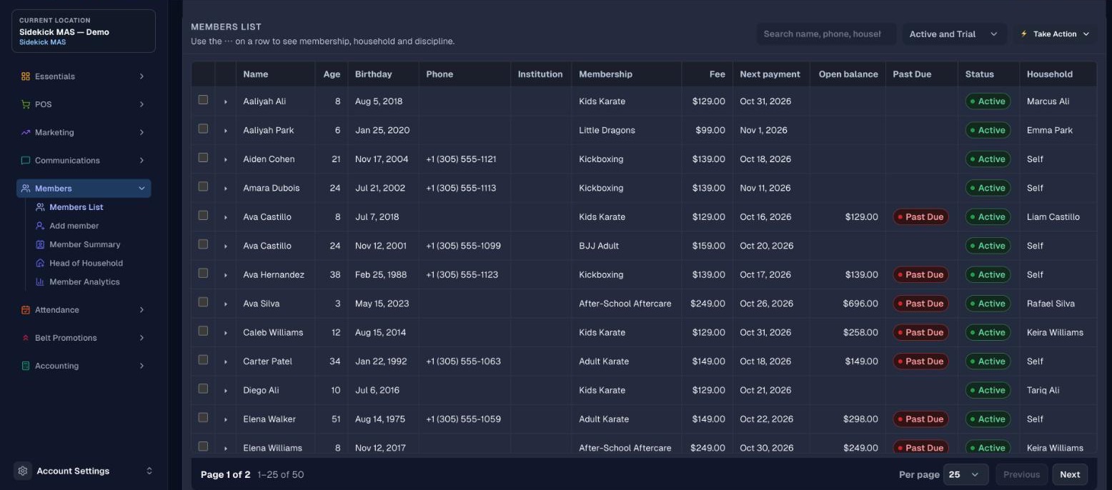Click the open balance $696.00

coord(860,304)
